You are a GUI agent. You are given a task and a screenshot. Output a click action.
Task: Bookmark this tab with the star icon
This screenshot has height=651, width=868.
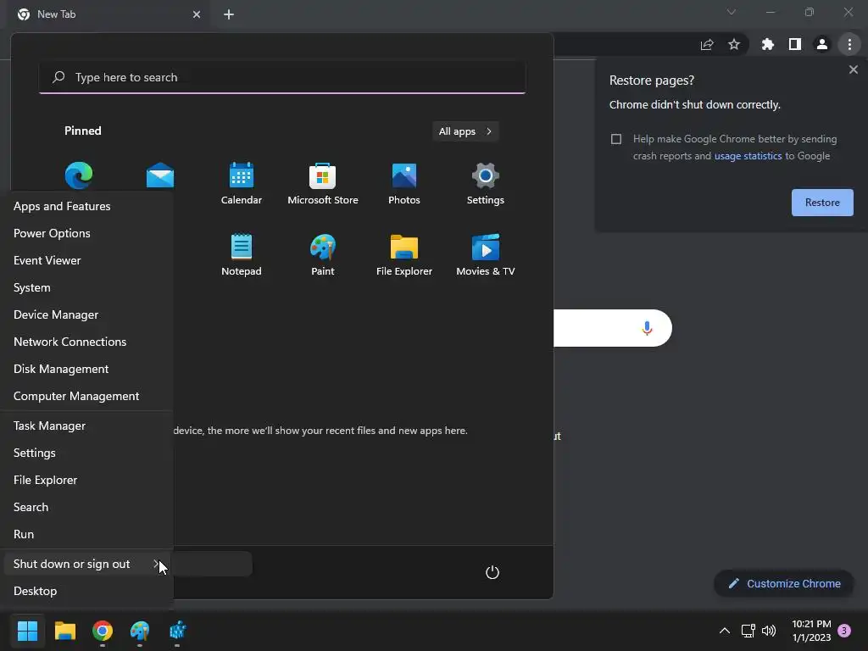click(734, 44)
